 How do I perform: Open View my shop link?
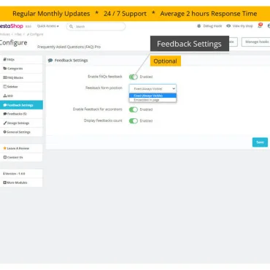point(239,26)
